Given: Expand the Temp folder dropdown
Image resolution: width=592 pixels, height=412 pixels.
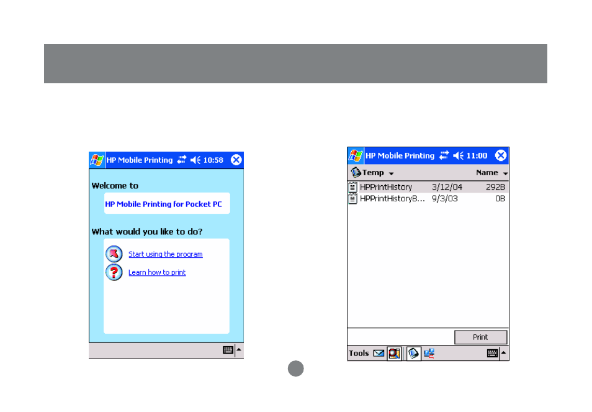Looking at the screenshot, I should pyautogui.click(x=391, y=173).
